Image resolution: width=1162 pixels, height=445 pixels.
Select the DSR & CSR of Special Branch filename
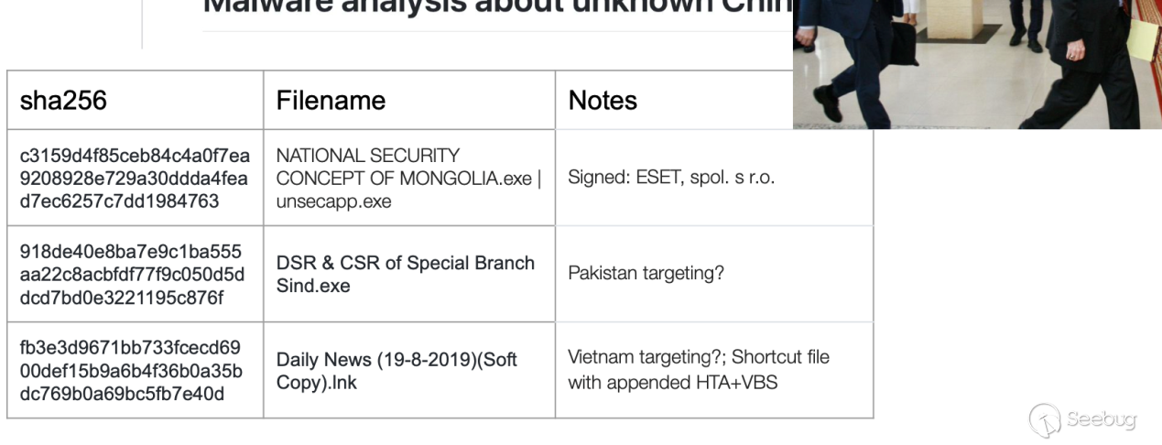tap(405, 263)
